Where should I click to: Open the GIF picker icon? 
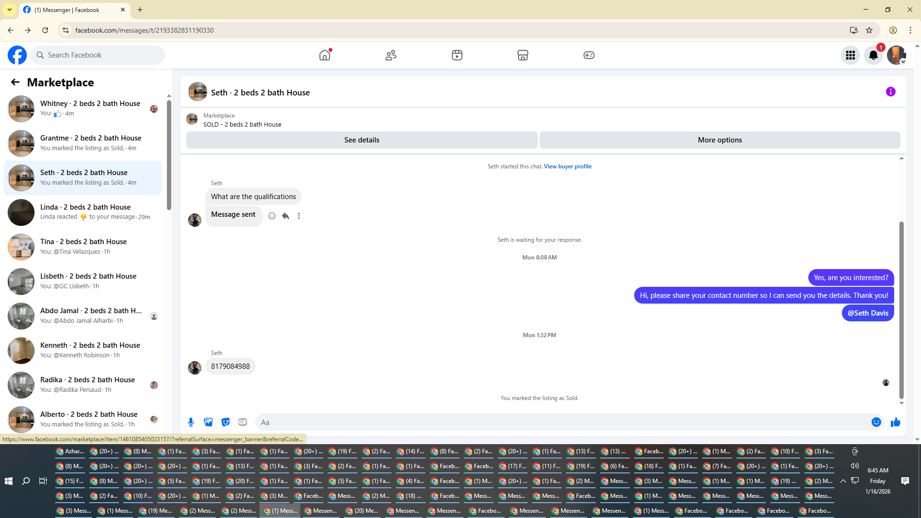[x=243, y=422]
